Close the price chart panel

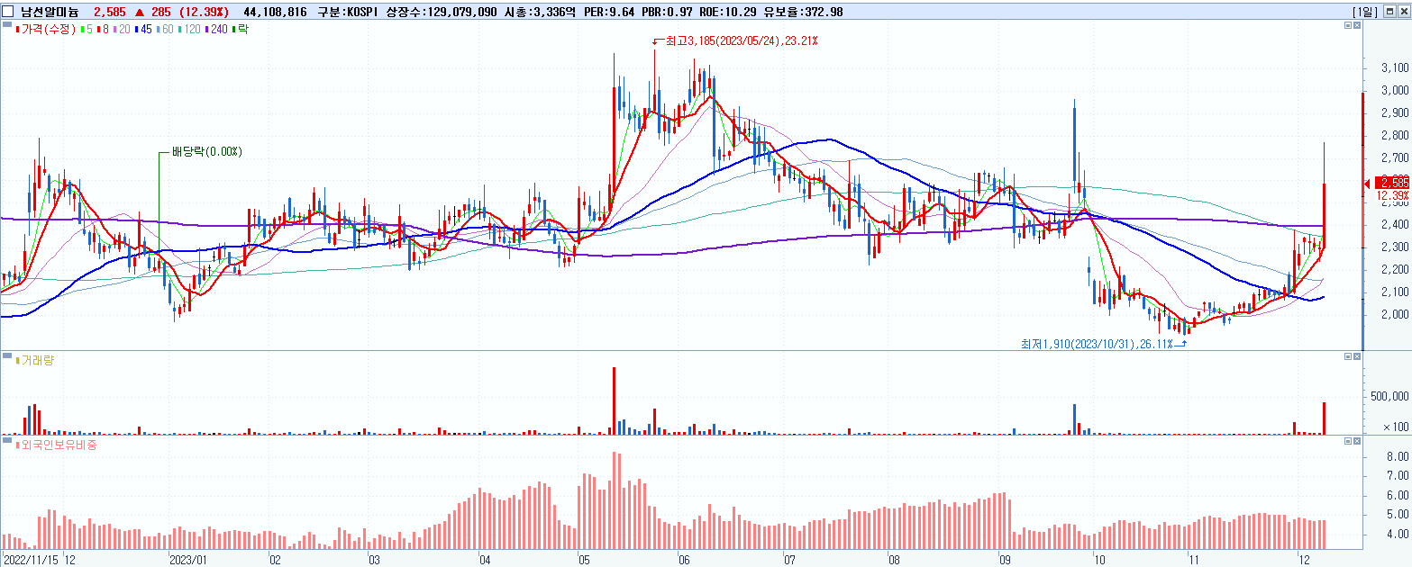coord(1358,27)
